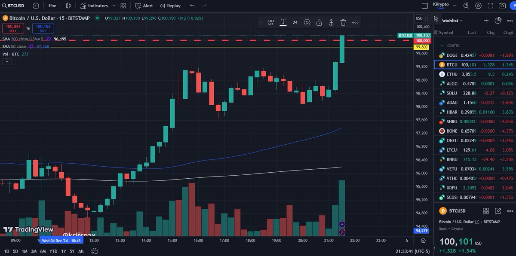
Task: Set range to 5Y
Action: click(x=72, y=251)
